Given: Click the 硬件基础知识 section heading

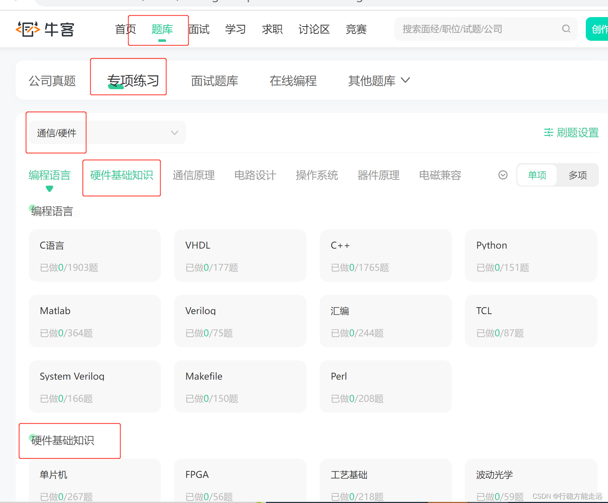Looking at the screenshot, I should click(63, 440).
